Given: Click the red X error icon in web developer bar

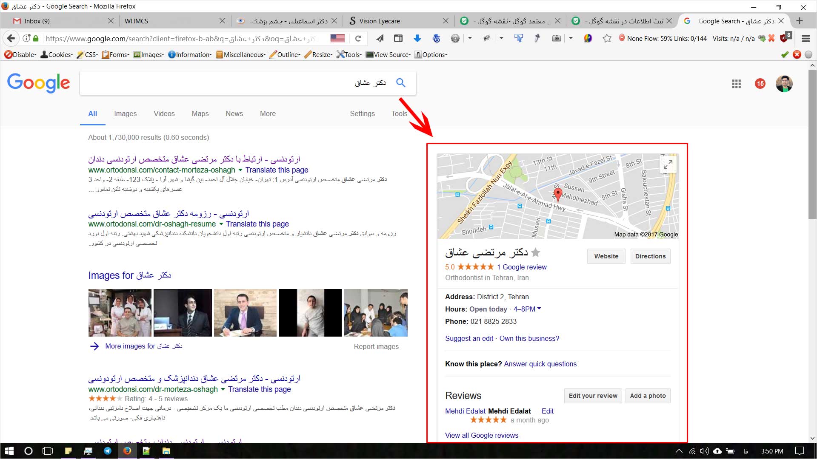Looking at the screenshot, I should point(797,54).
